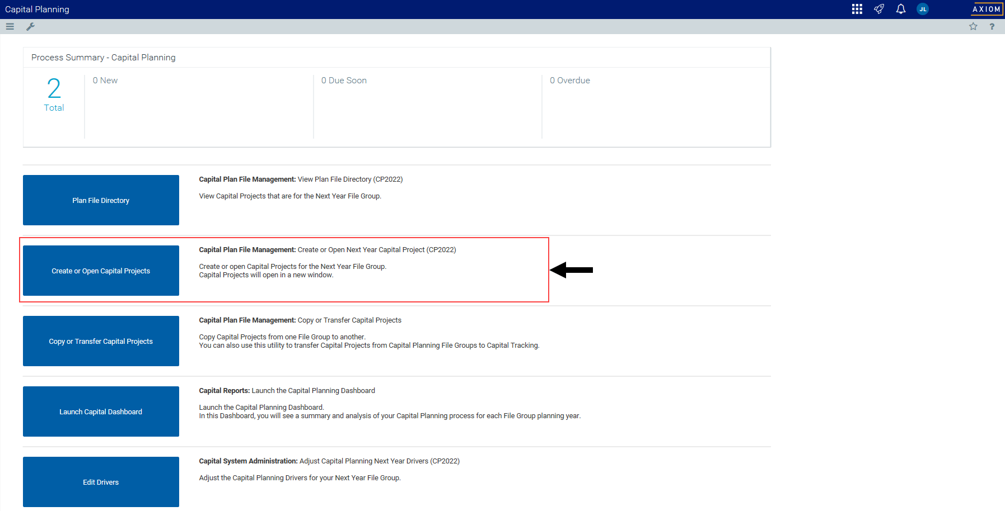Screen dimensions: 1005x511
Task: Open the Edit Drivers button
Action: (x=101, y=482)
